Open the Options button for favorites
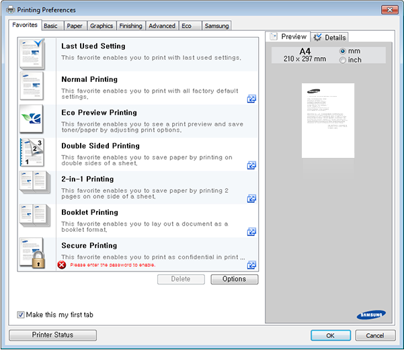 (x=234, y=279)
